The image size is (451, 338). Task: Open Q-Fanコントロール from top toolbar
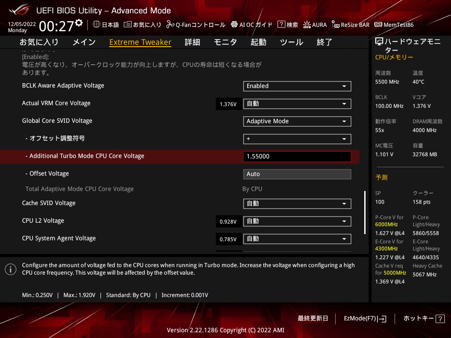pos(200,25)
